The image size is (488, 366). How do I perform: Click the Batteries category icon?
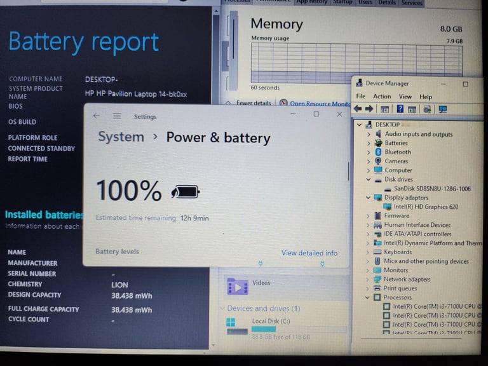[378, 143]
